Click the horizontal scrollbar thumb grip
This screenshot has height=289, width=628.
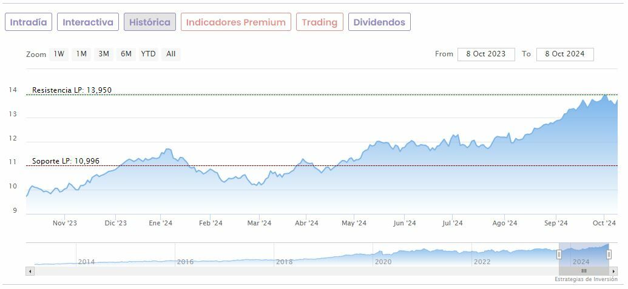click(584, 271)
